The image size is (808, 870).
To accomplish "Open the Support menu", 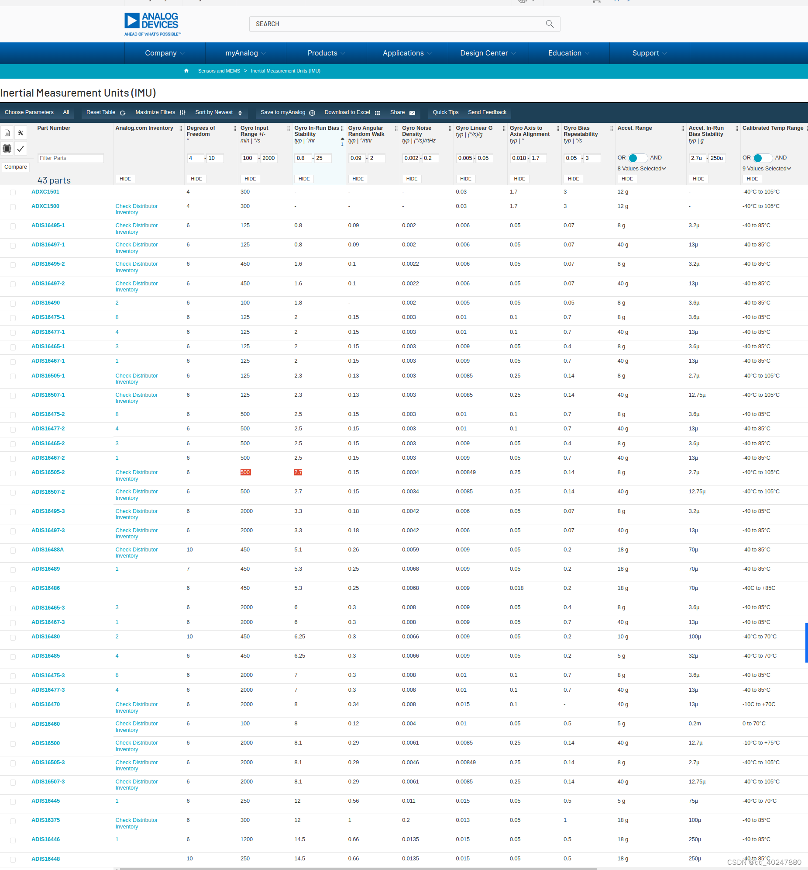I will point(650,53).
